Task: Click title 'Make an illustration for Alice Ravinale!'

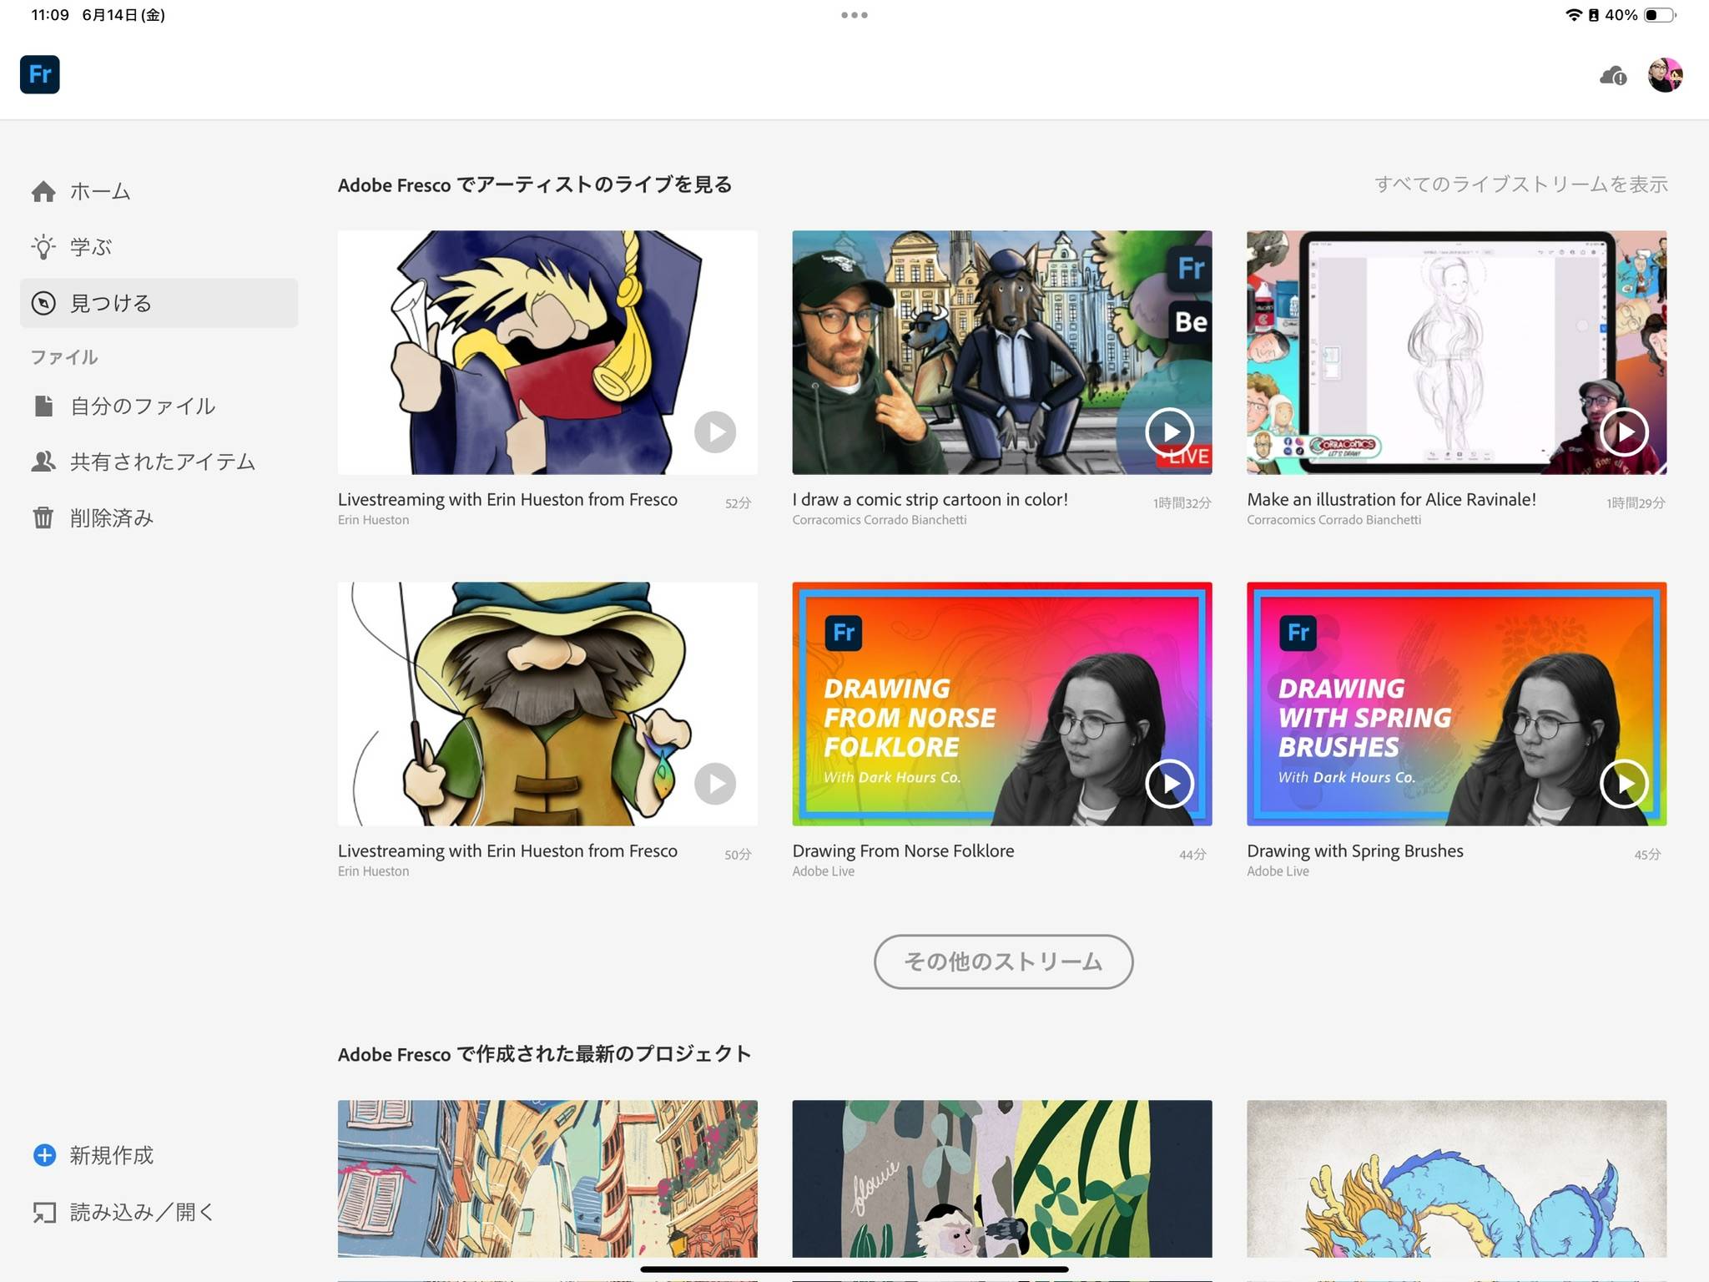Action: [x=1392, y=499]
